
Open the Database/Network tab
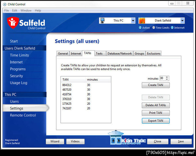[x=120, y=54]
